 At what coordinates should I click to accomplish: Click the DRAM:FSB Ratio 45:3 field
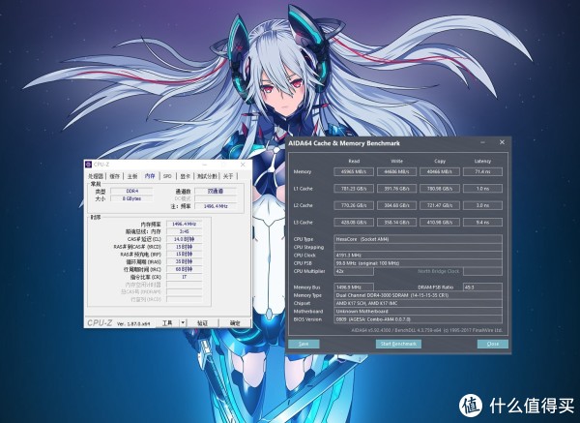pos(482,287)
